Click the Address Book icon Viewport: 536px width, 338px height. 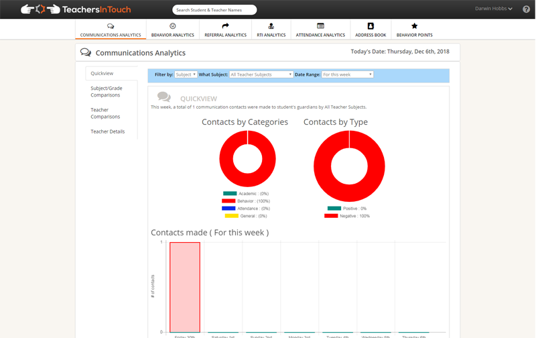point(371,26)
